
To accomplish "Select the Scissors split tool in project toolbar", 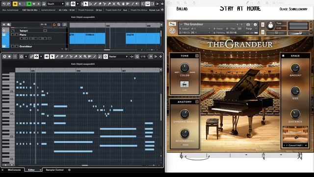I will [x=105, y=4].
